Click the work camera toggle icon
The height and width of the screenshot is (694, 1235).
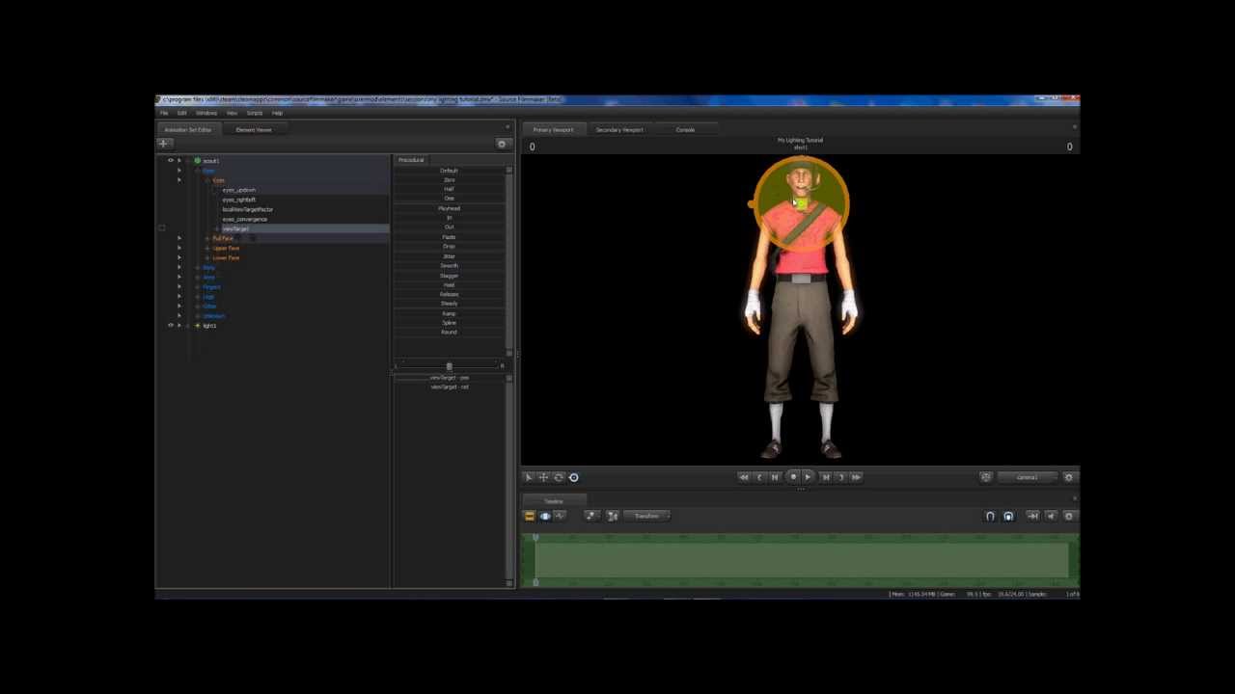click(985, 477)
